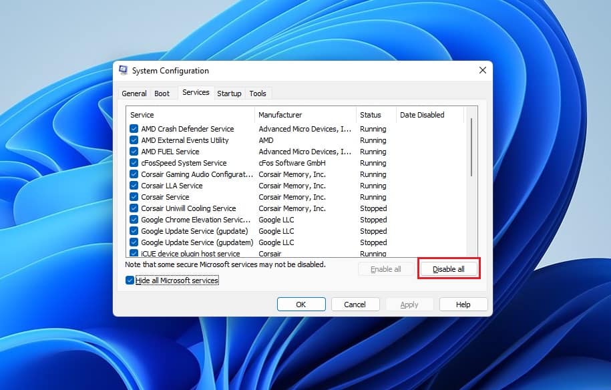Uncheck AMD Crash Defender Service checkbox

[x=134, y=129]
